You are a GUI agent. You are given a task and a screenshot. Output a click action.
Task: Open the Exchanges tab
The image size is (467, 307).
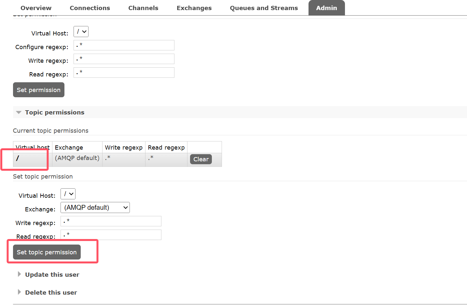pyautogui.click(x=194, y=8)
